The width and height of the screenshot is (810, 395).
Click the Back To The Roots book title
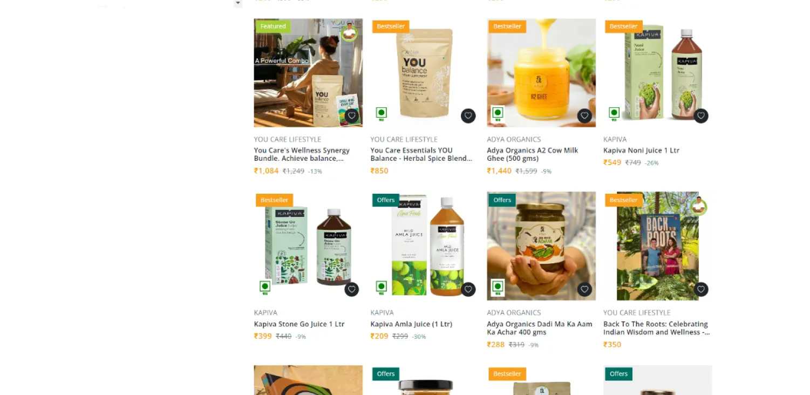point(656,328)
